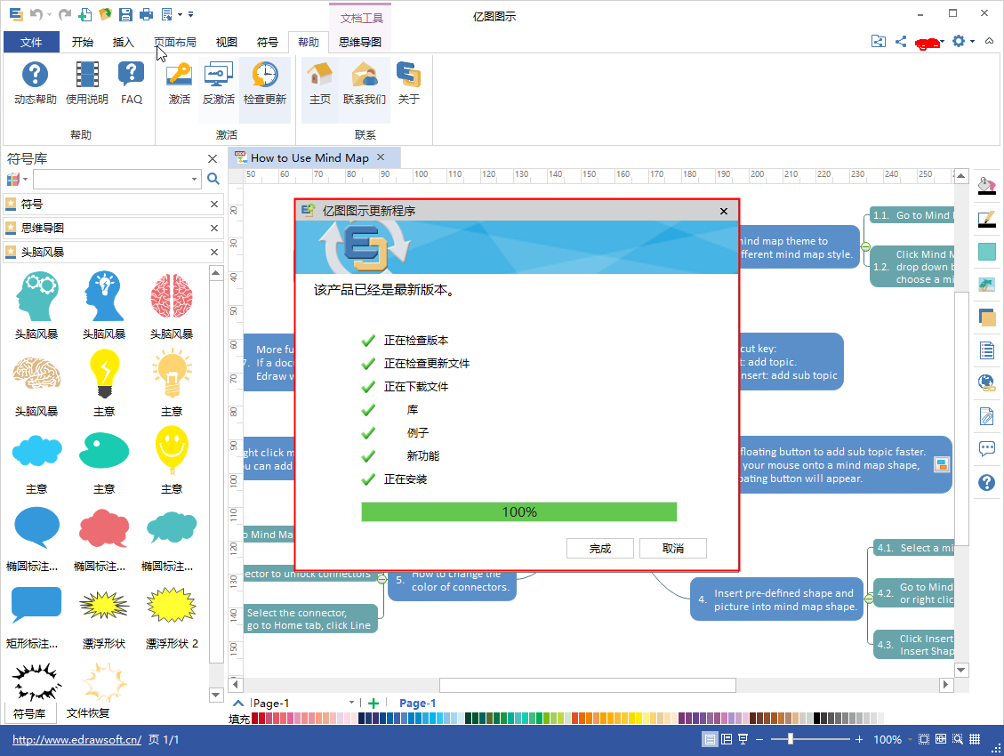Collapse subtopics of the mind map theme node

(865, 246)
